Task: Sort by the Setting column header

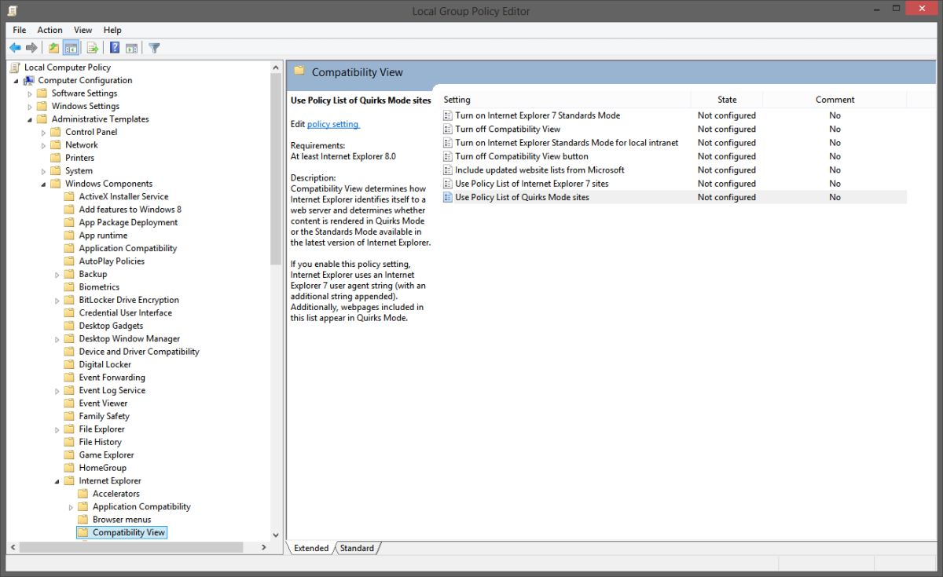Action: [567, 100]
